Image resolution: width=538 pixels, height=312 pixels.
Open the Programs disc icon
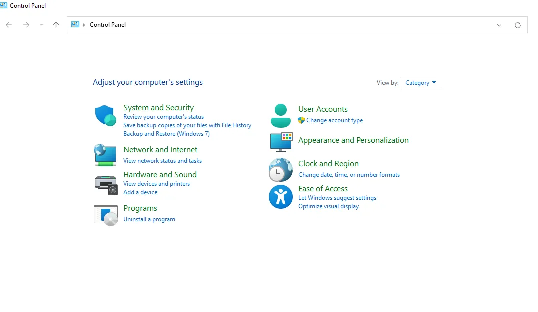click(106, 215)
